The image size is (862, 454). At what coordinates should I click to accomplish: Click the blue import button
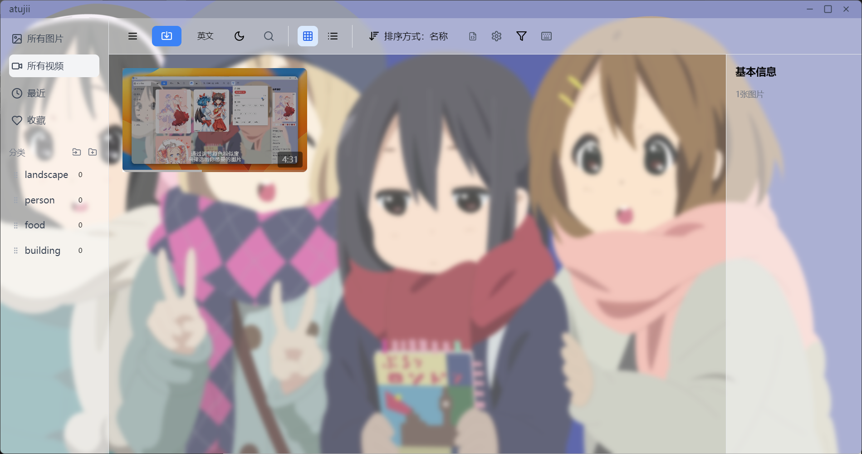(167, 36)
